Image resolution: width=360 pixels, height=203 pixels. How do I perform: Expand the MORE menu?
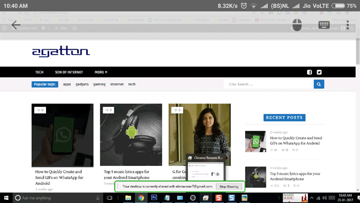tap(101, 72)
